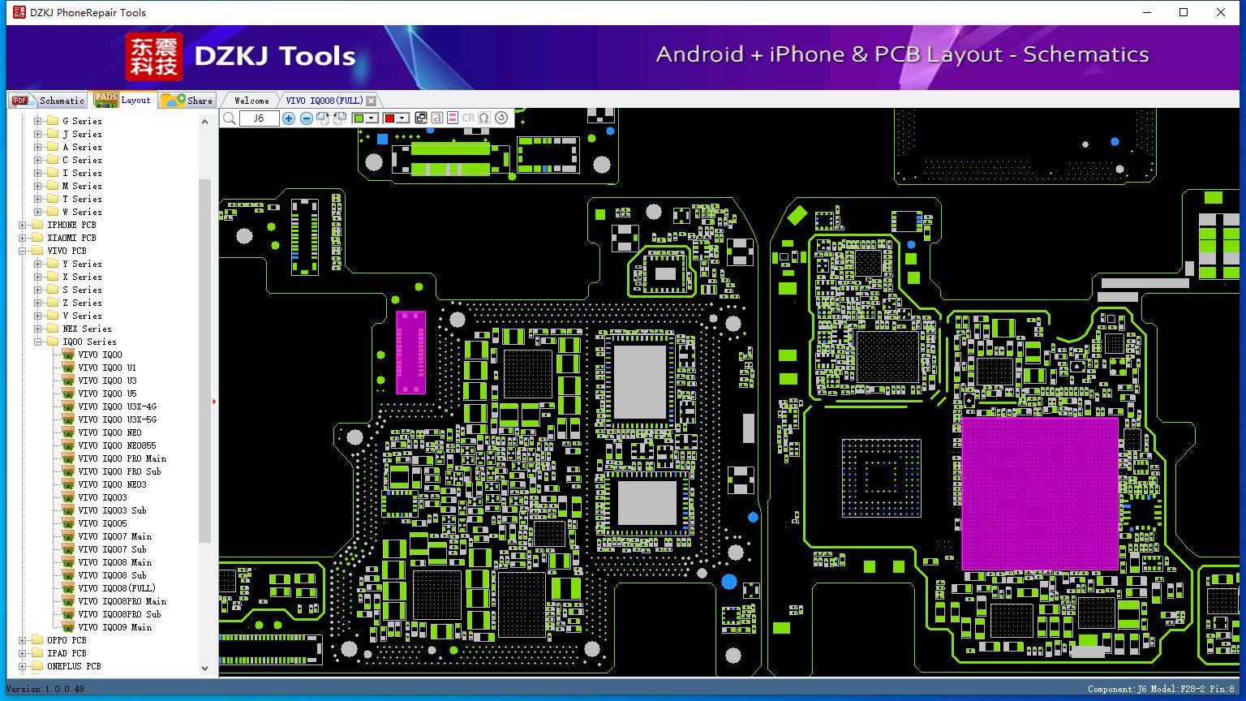Click the blue minus zoom-out icon
1246x701 pixels.
coord(306,118)
